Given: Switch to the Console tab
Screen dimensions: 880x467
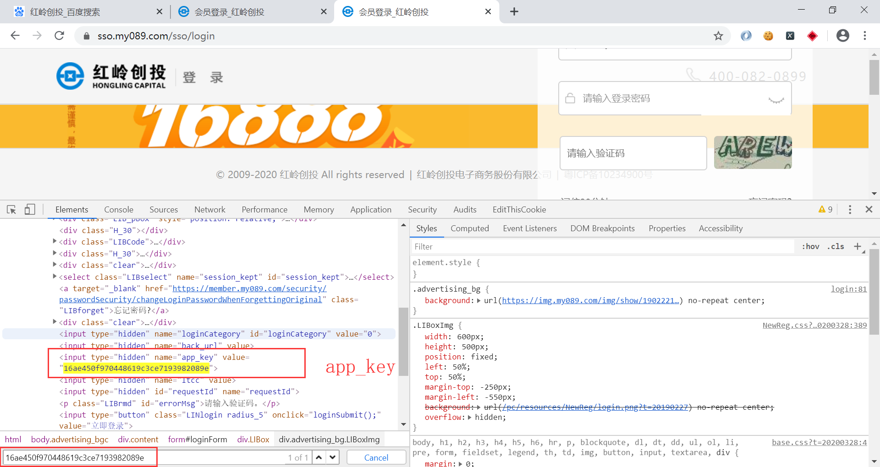Looking at the screenshot, I should (119, 210).
